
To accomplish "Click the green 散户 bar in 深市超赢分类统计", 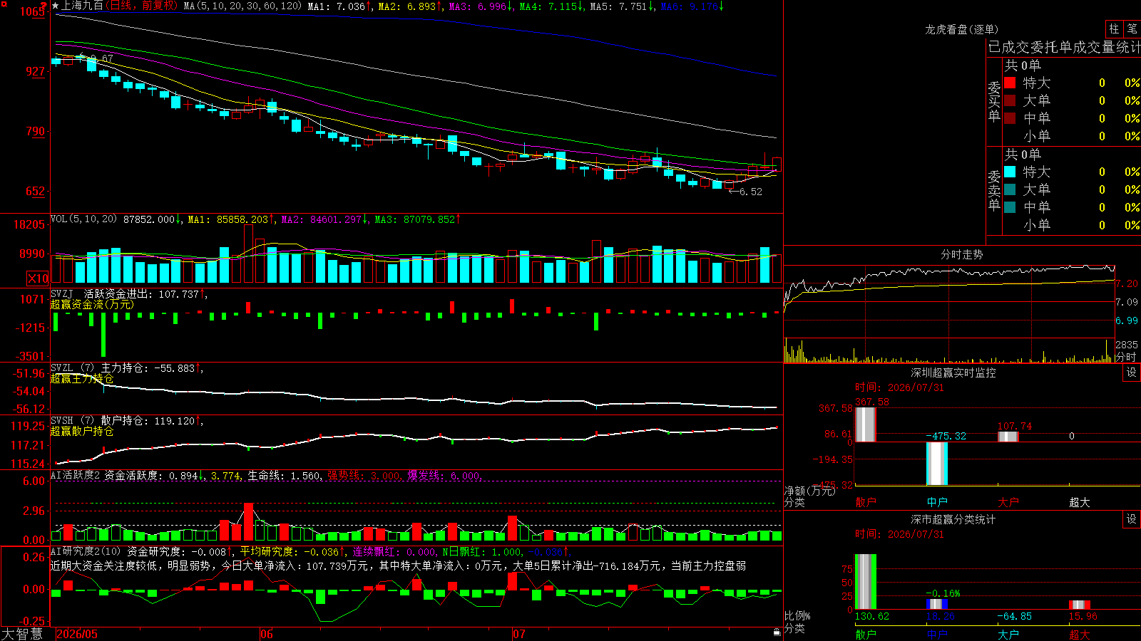I will [865, 582].
